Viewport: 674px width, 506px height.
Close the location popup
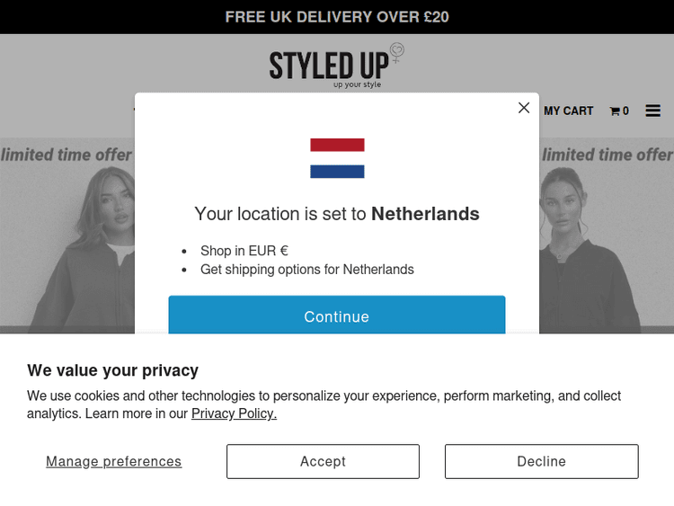point(524,108)
